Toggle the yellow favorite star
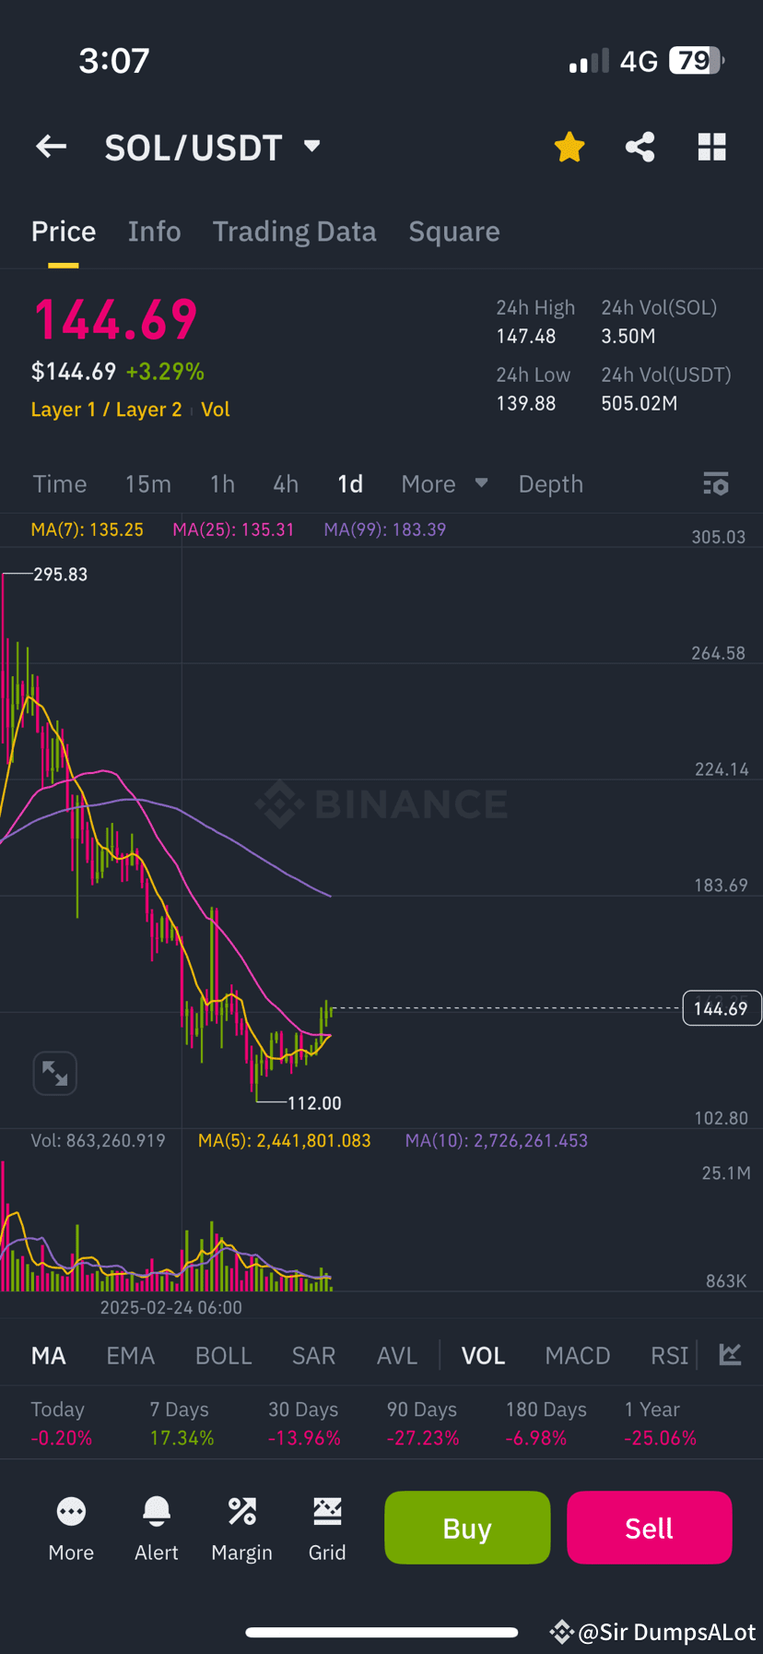This screenshot has height=1654, width=763. 569,147
